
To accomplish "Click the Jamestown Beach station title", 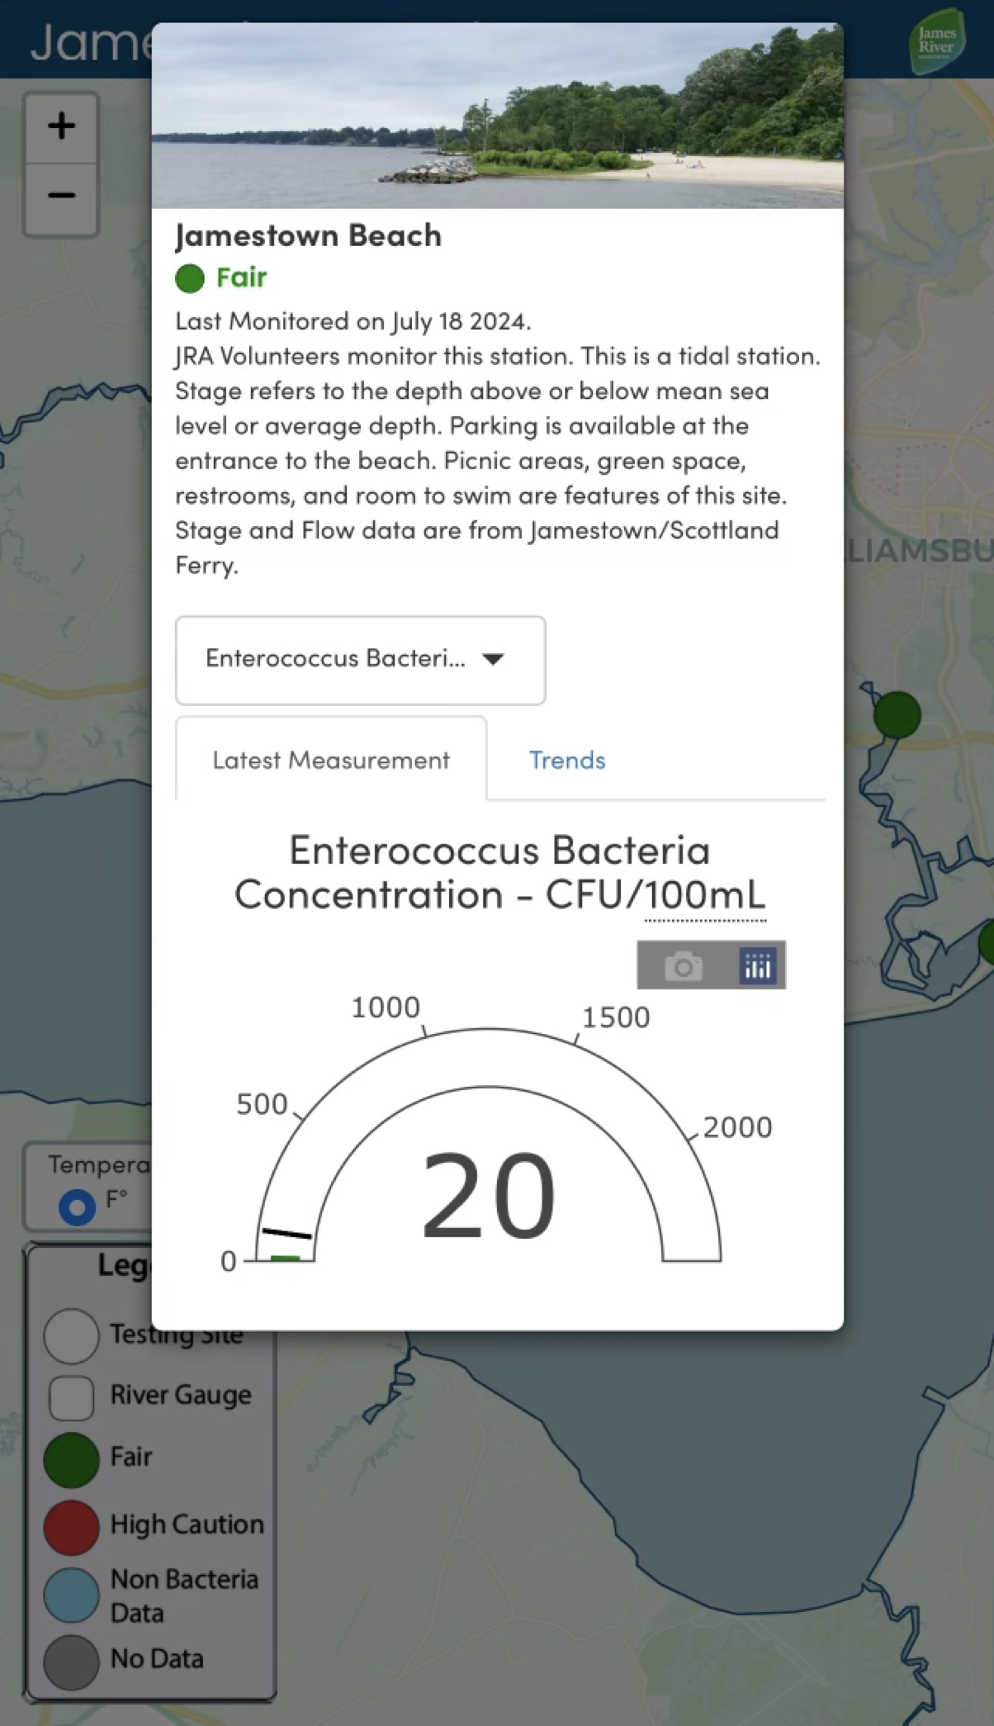I will [x=308, y=236].
